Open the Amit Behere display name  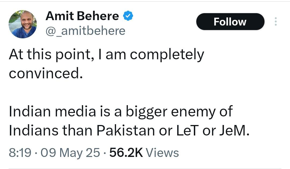click(82, 16)
